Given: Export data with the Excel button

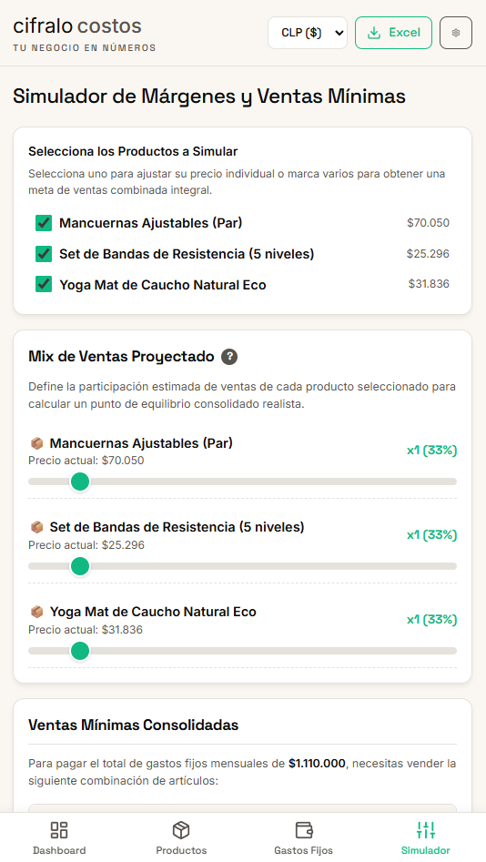Looking at the screenshot, I should pos(394,33).
